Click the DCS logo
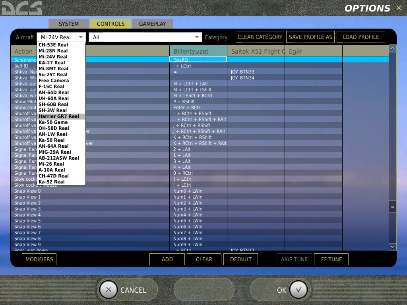The image size is (407, 305). coord(22,8)
